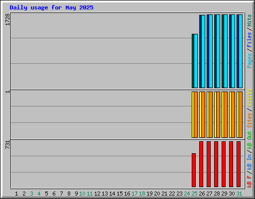The image size is (255, 199).
Task: Select the orange Sites bar for day 27
Action: click(211, 114)
